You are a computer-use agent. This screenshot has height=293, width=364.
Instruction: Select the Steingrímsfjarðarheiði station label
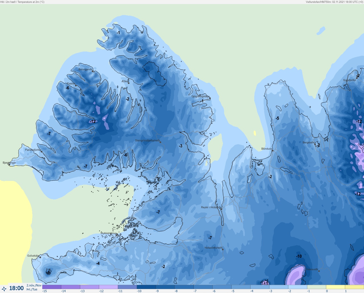coord(147,141)
